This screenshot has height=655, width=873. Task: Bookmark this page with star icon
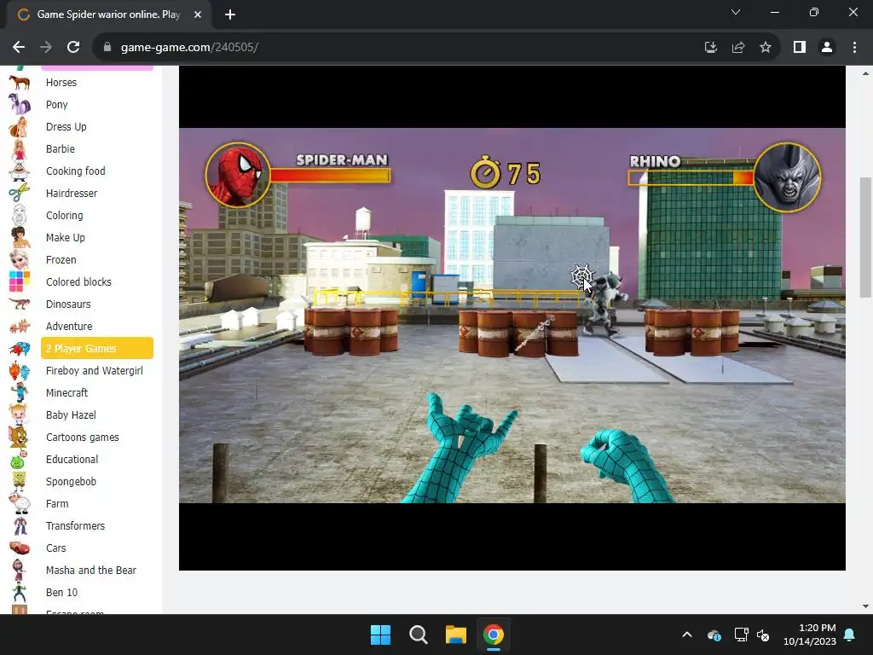click(766, 48)
